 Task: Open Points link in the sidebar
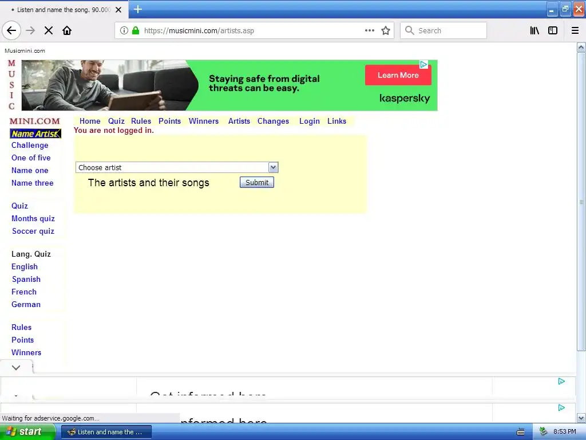tap(23, 340)
